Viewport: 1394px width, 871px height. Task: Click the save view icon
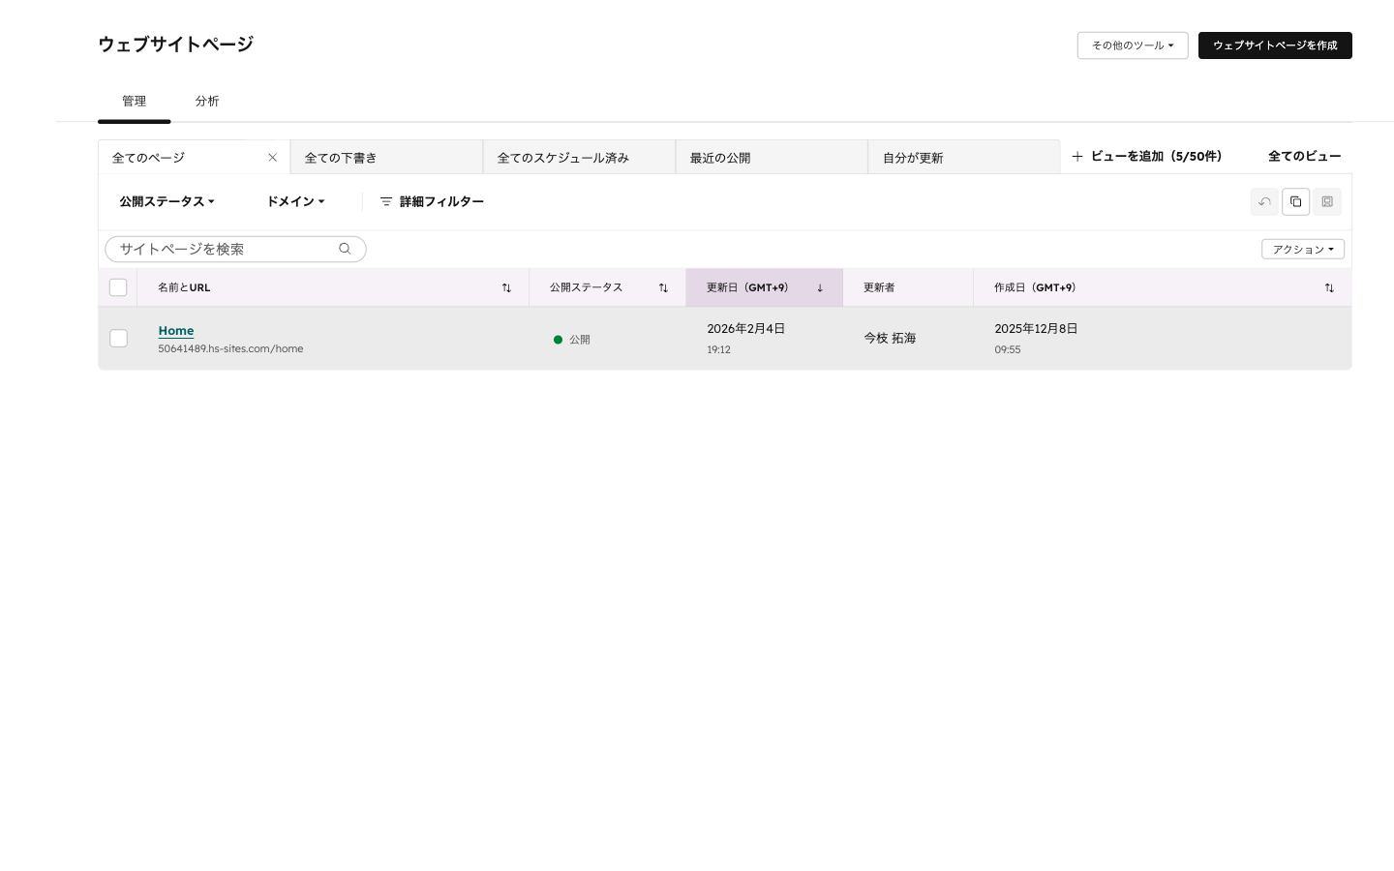(x=1327, y=201)
